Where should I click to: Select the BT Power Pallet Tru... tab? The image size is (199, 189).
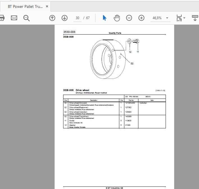25,6
